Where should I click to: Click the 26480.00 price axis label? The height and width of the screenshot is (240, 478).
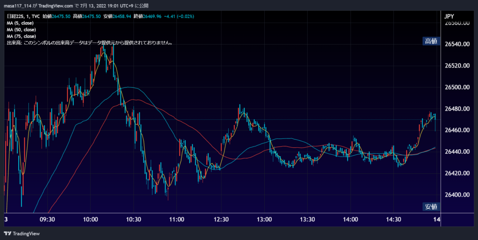pyautogui.click(x=457, y=109)
